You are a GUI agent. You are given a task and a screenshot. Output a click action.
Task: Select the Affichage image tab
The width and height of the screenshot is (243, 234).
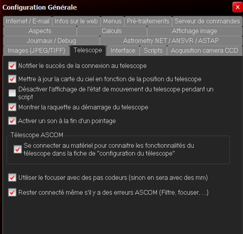(x=194, y=31)
